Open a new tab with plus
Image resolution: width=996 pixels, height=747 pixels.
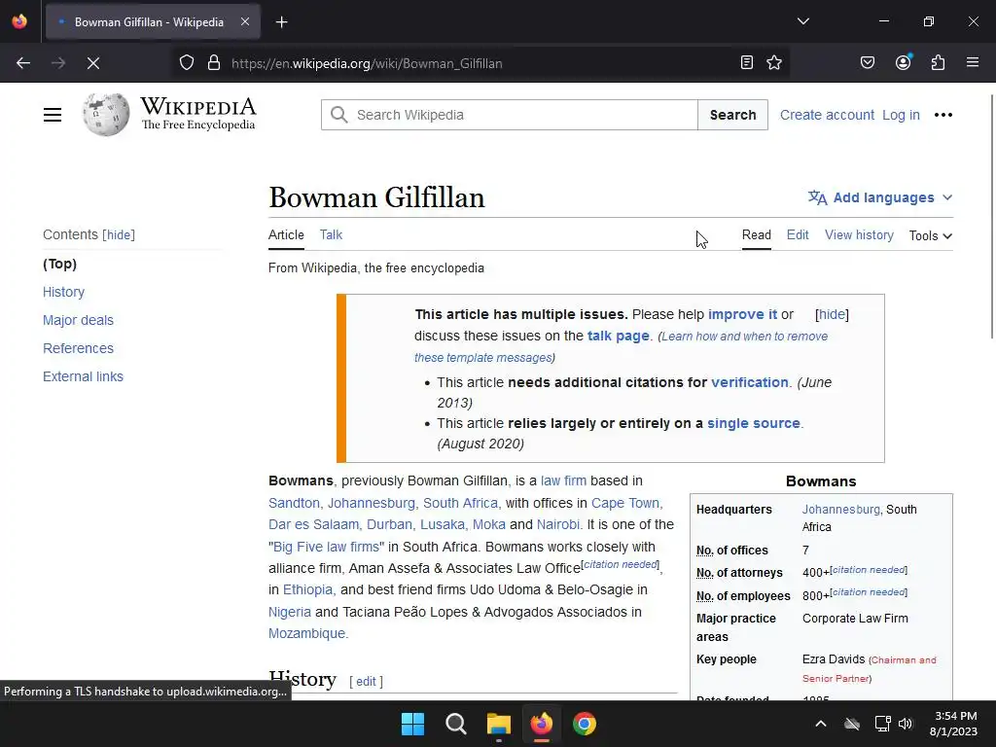coord(282,22)
